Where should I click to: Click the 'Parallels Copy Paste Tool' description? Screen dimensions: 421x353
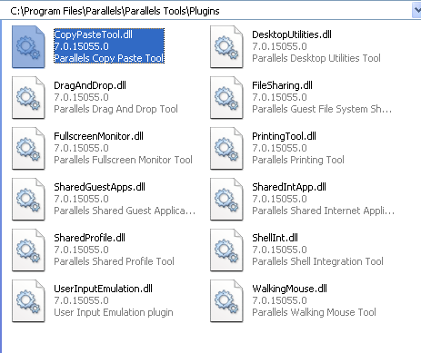[109, 58]
